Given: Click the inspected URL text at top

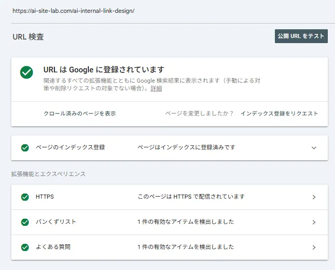Looking at the screenshot, I should (x=73, y=11).
